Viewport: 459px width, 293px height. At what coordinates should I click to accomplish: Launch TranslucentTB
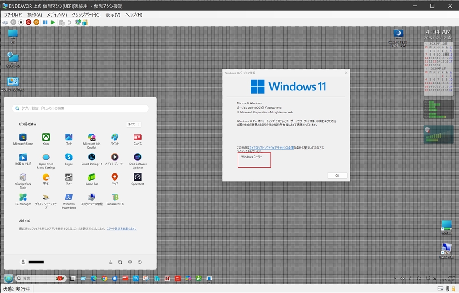(115, 200)
